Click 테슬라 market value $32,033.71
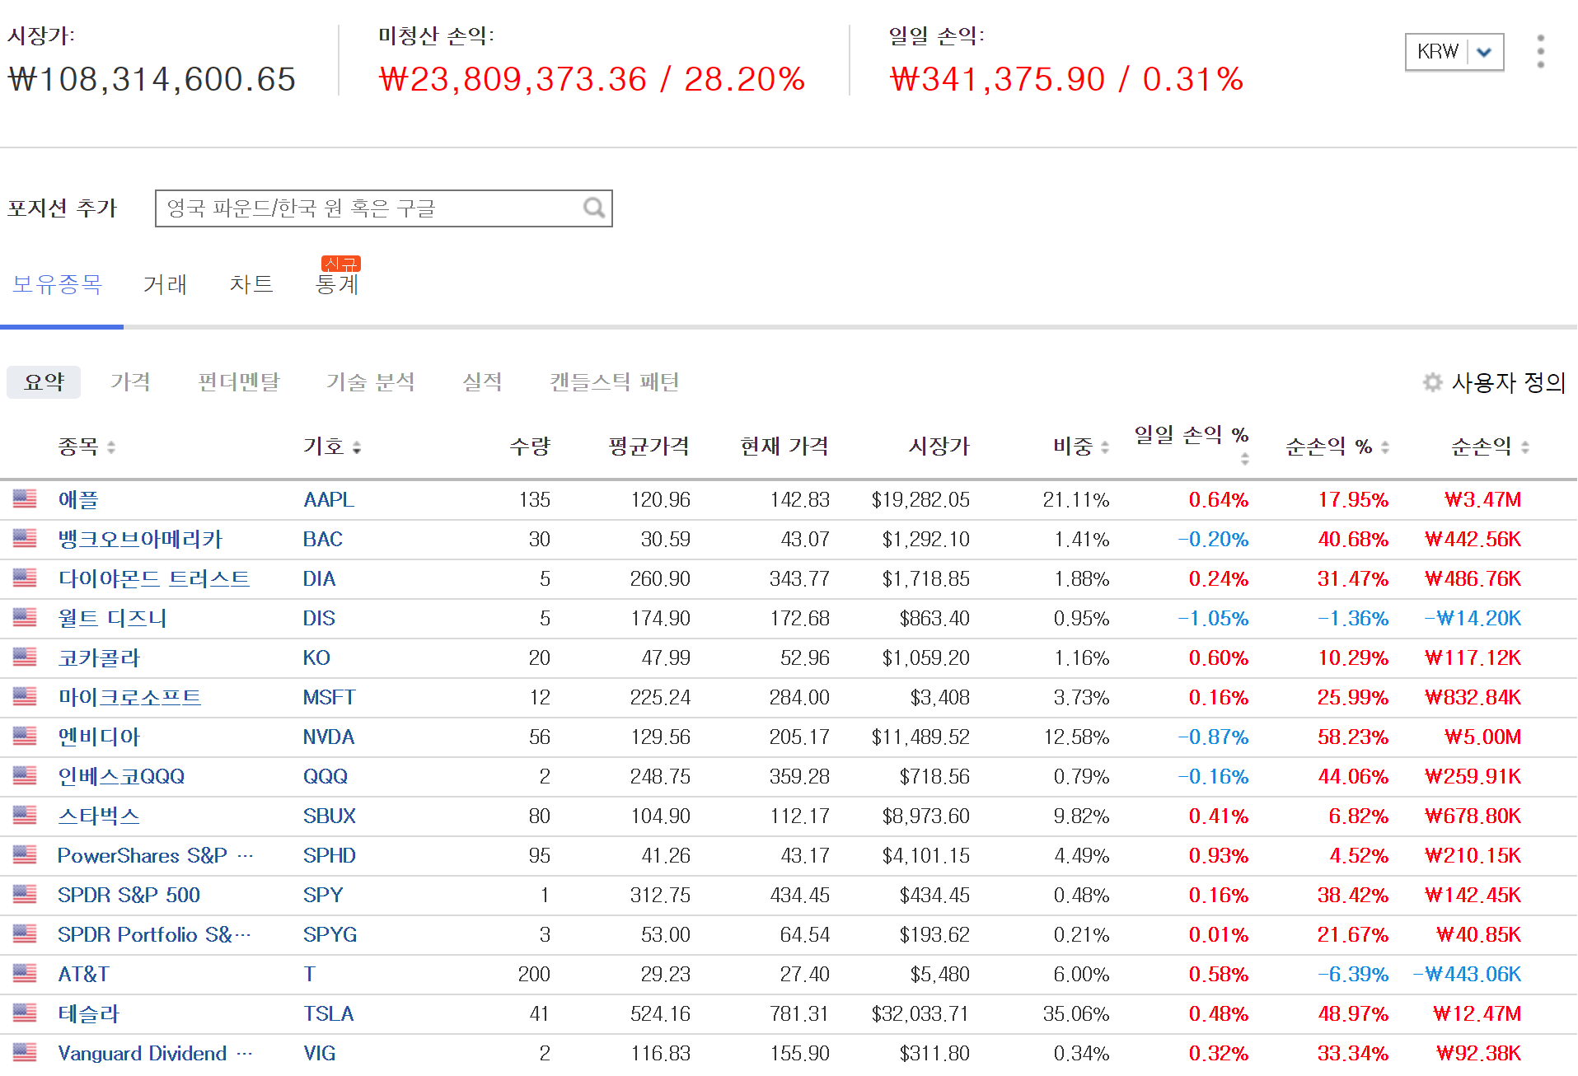 [920, 1013]
